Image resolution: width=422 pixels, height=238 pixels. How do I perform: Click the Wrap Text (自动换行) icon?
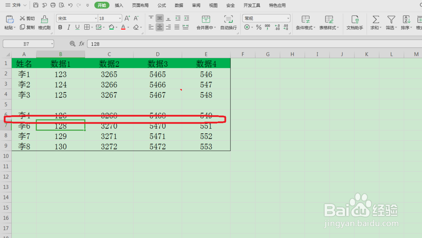[228, 19]
